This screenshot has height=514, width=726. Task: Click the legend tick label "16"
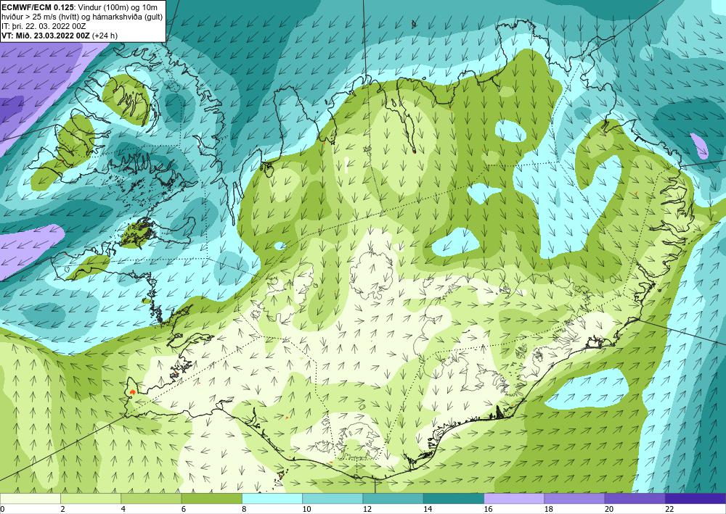click(488, 510)
